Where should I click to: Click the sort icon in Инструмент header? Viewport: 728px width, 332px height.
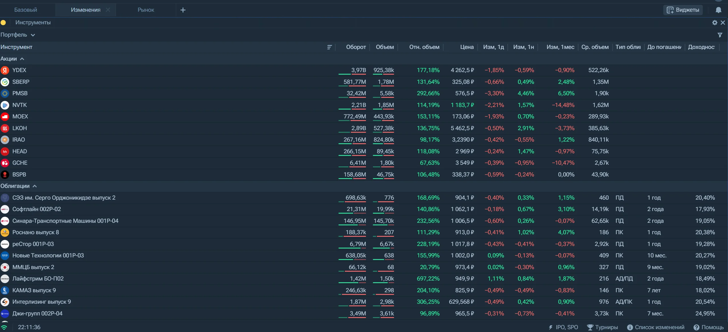click(x=329, y=47)
